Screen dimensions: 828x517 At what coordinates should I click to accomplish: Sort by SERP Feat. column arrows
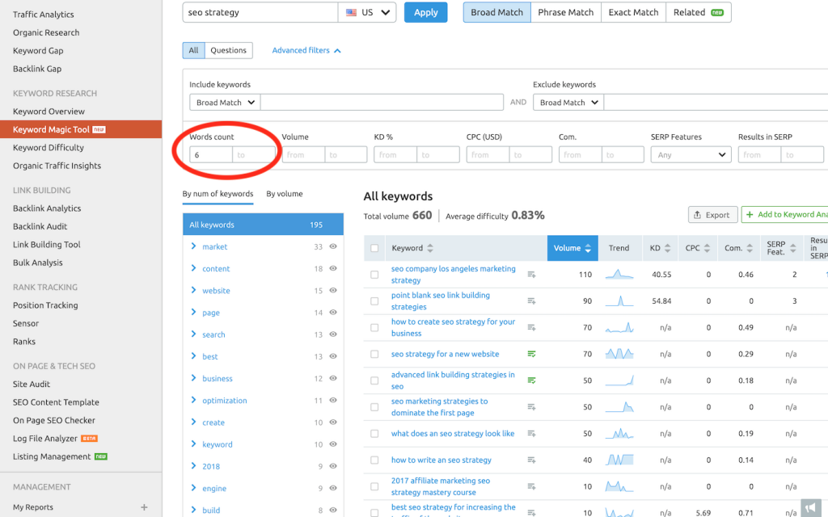792,248
